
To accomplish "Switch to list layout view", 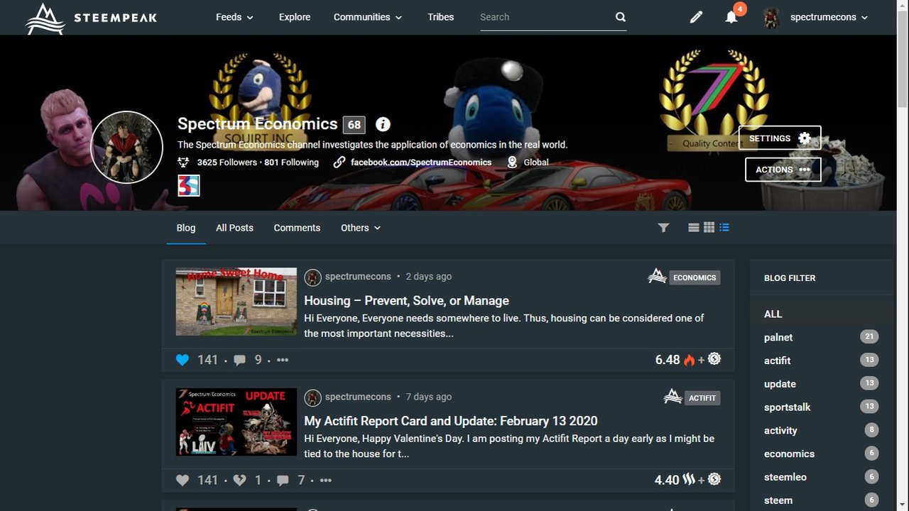I will click(694, 228).
